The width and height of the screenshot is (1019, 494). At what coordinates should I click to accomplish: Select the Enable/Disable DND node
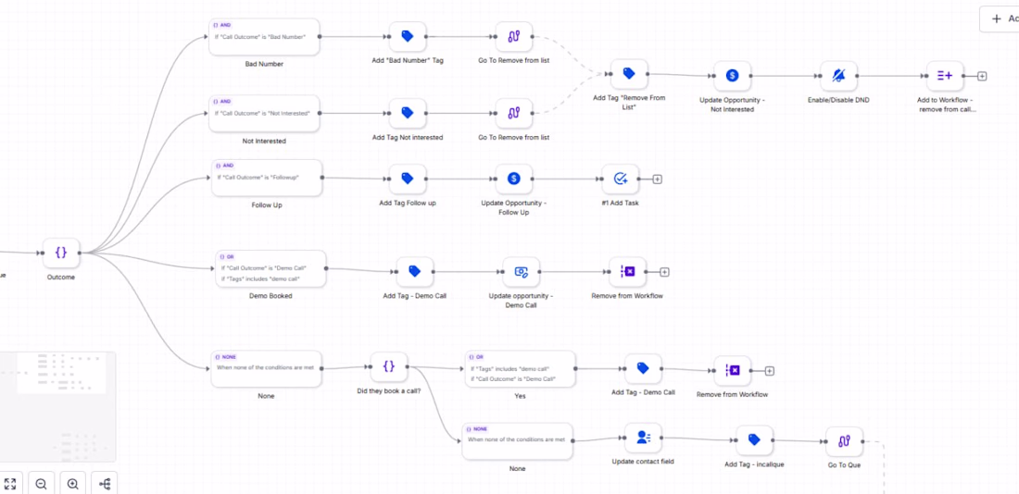point(838,76)
